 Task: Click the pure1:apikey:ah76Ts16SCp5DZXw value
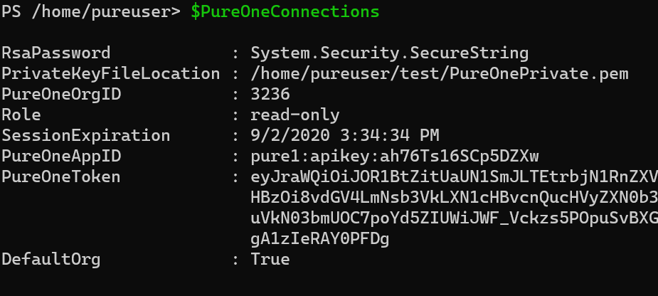[x=395, y=157]
